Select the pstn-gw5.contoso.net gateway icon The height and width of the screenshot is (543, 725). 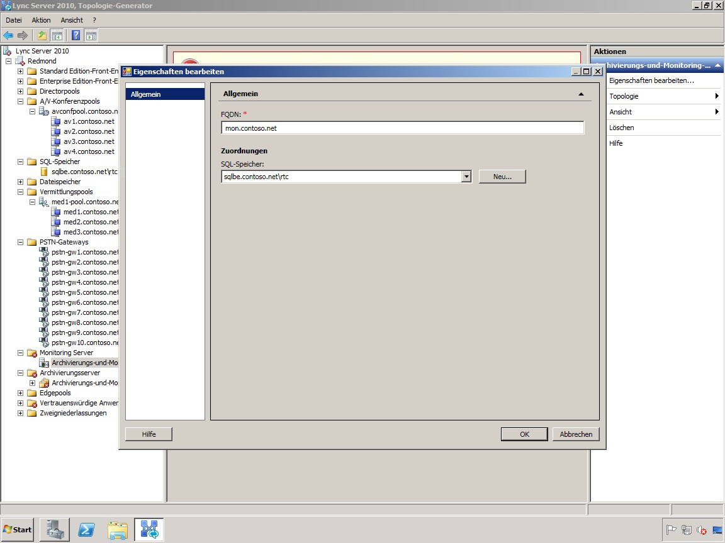tap(44, 292)
